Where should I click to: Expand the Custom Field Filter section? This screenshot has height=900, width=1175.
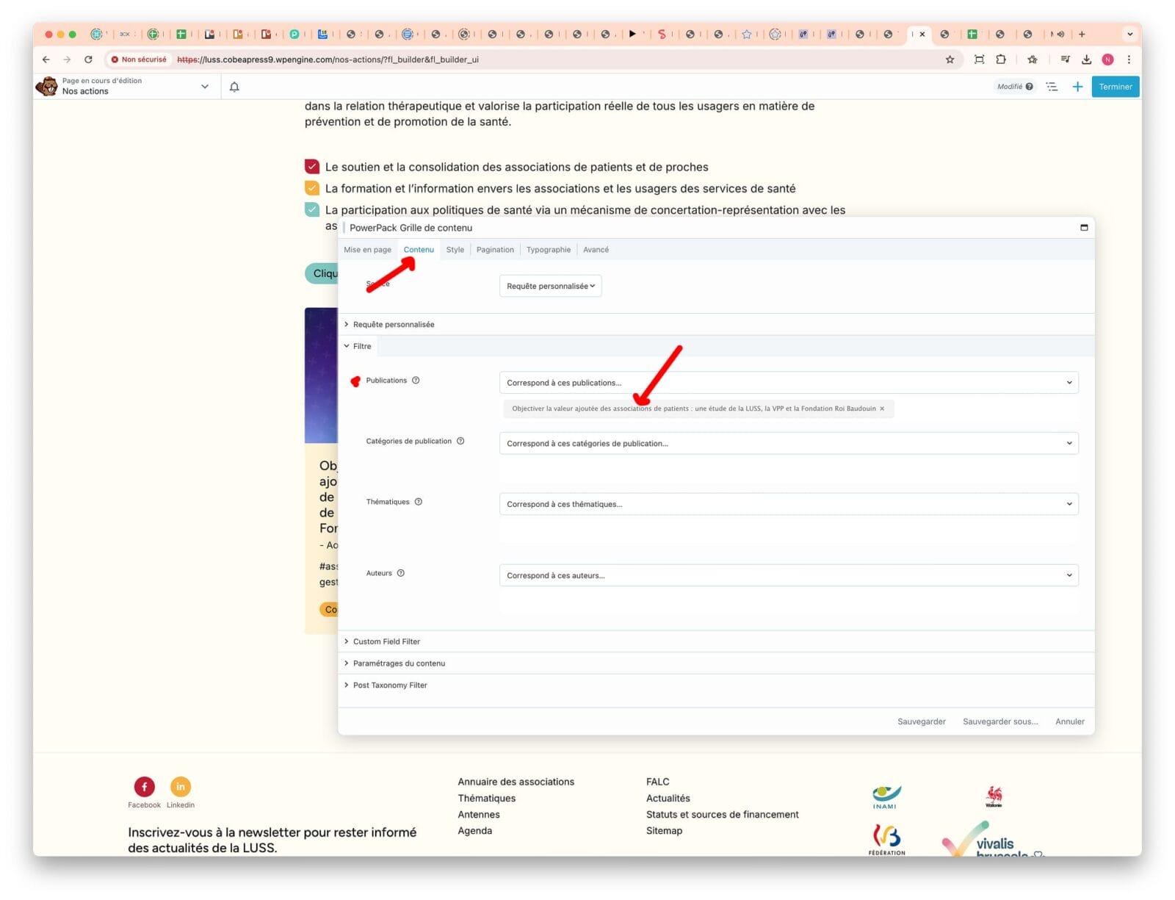tap(386, 641)
